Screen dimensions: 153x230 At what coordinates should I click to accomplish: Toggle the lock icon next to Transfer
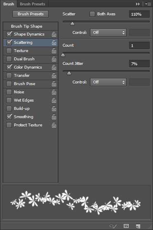point(54,76)
